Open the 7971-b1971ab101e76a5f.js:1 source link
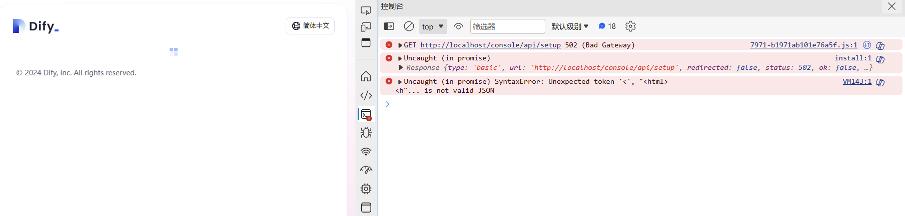This screenshot has height=216, width=905. point(803,45)
